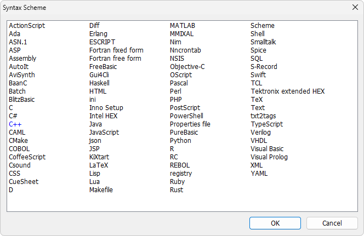The width and height of the screenshot is (364, 236).
Task: Select the Python syntax scheme
Action: point(180,141)
